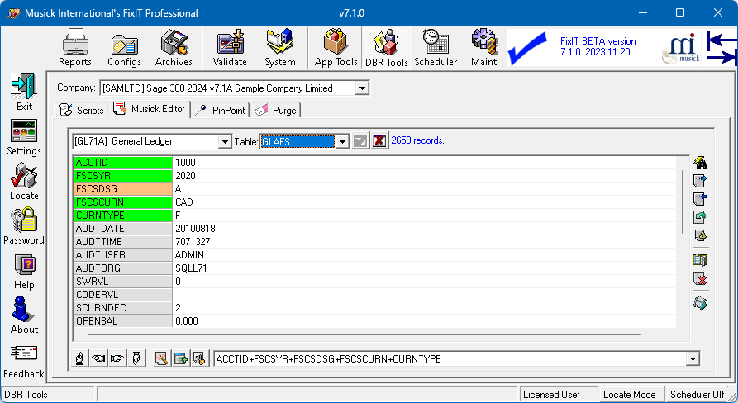Image resolution: width=738 pixels, height=403 pixels.
Task: Expand the Table GLAFS dropdown arrow
Action: click(342, 141)
